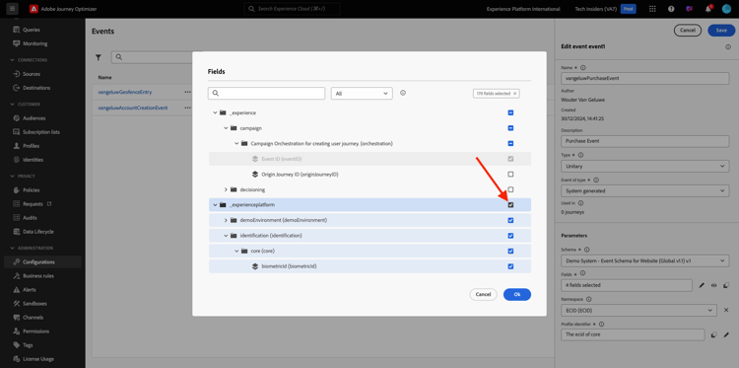Collapse the identification folder chevron
739x368 pixels.
click(x=226, y=236)
